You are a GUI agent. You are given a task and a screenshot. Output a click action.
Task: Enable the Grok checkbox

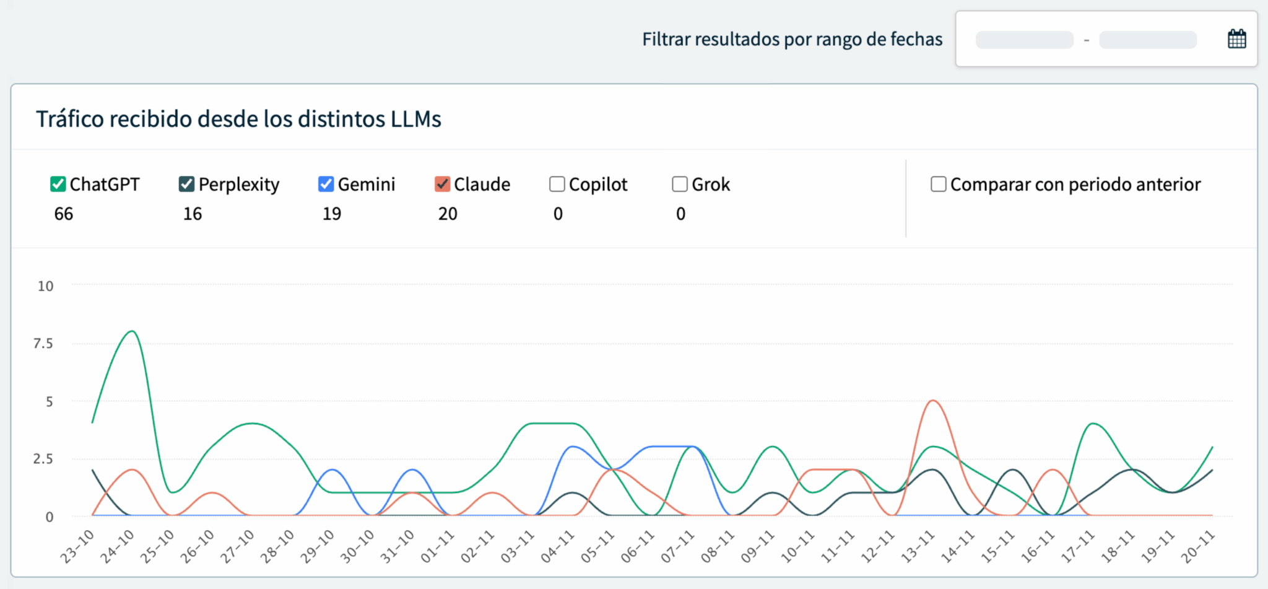pos(680,184)
